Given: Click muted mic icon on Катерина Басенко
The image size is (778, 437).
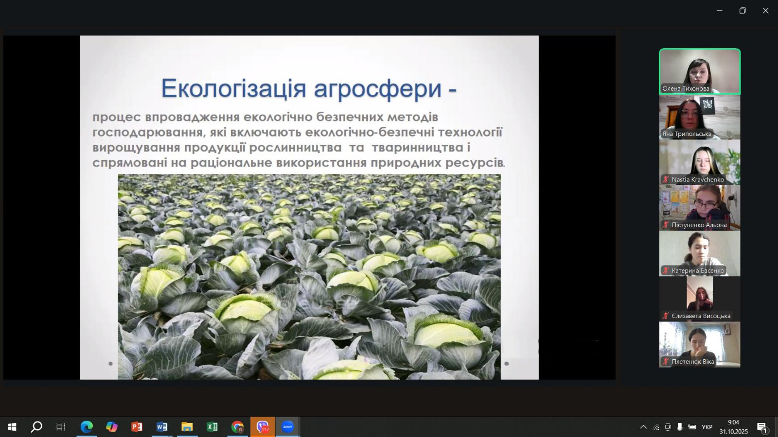Looking at the screenshot, I should (x=666, y=270).
